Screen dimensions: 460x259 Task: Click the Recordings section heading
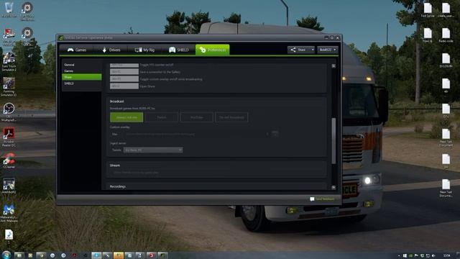click(x=118, y=187)
